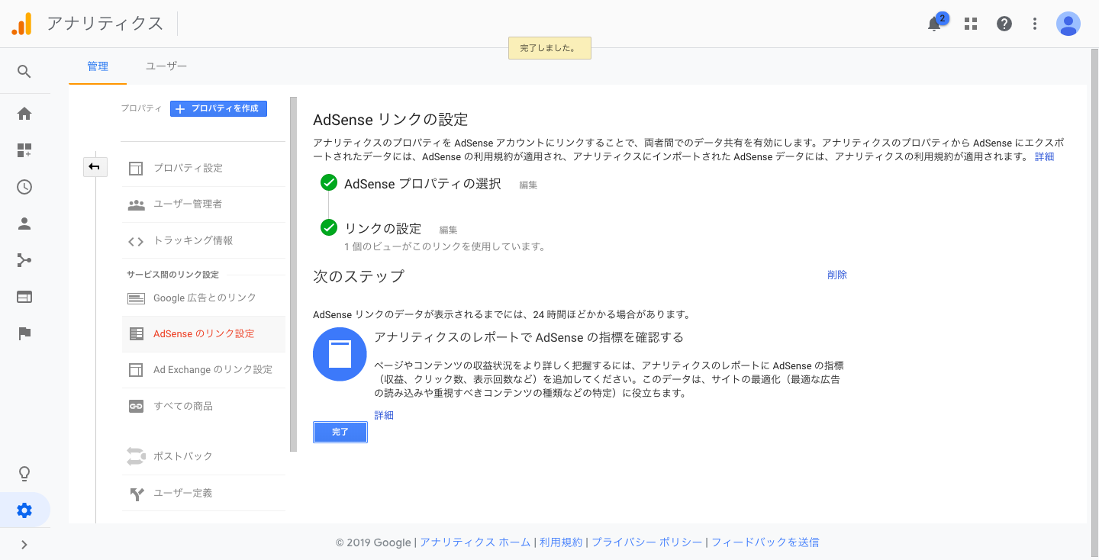Click the サービス間のリンク設定 section label
The width and height of the screenshot is (1099, 560).
(172, 275)
